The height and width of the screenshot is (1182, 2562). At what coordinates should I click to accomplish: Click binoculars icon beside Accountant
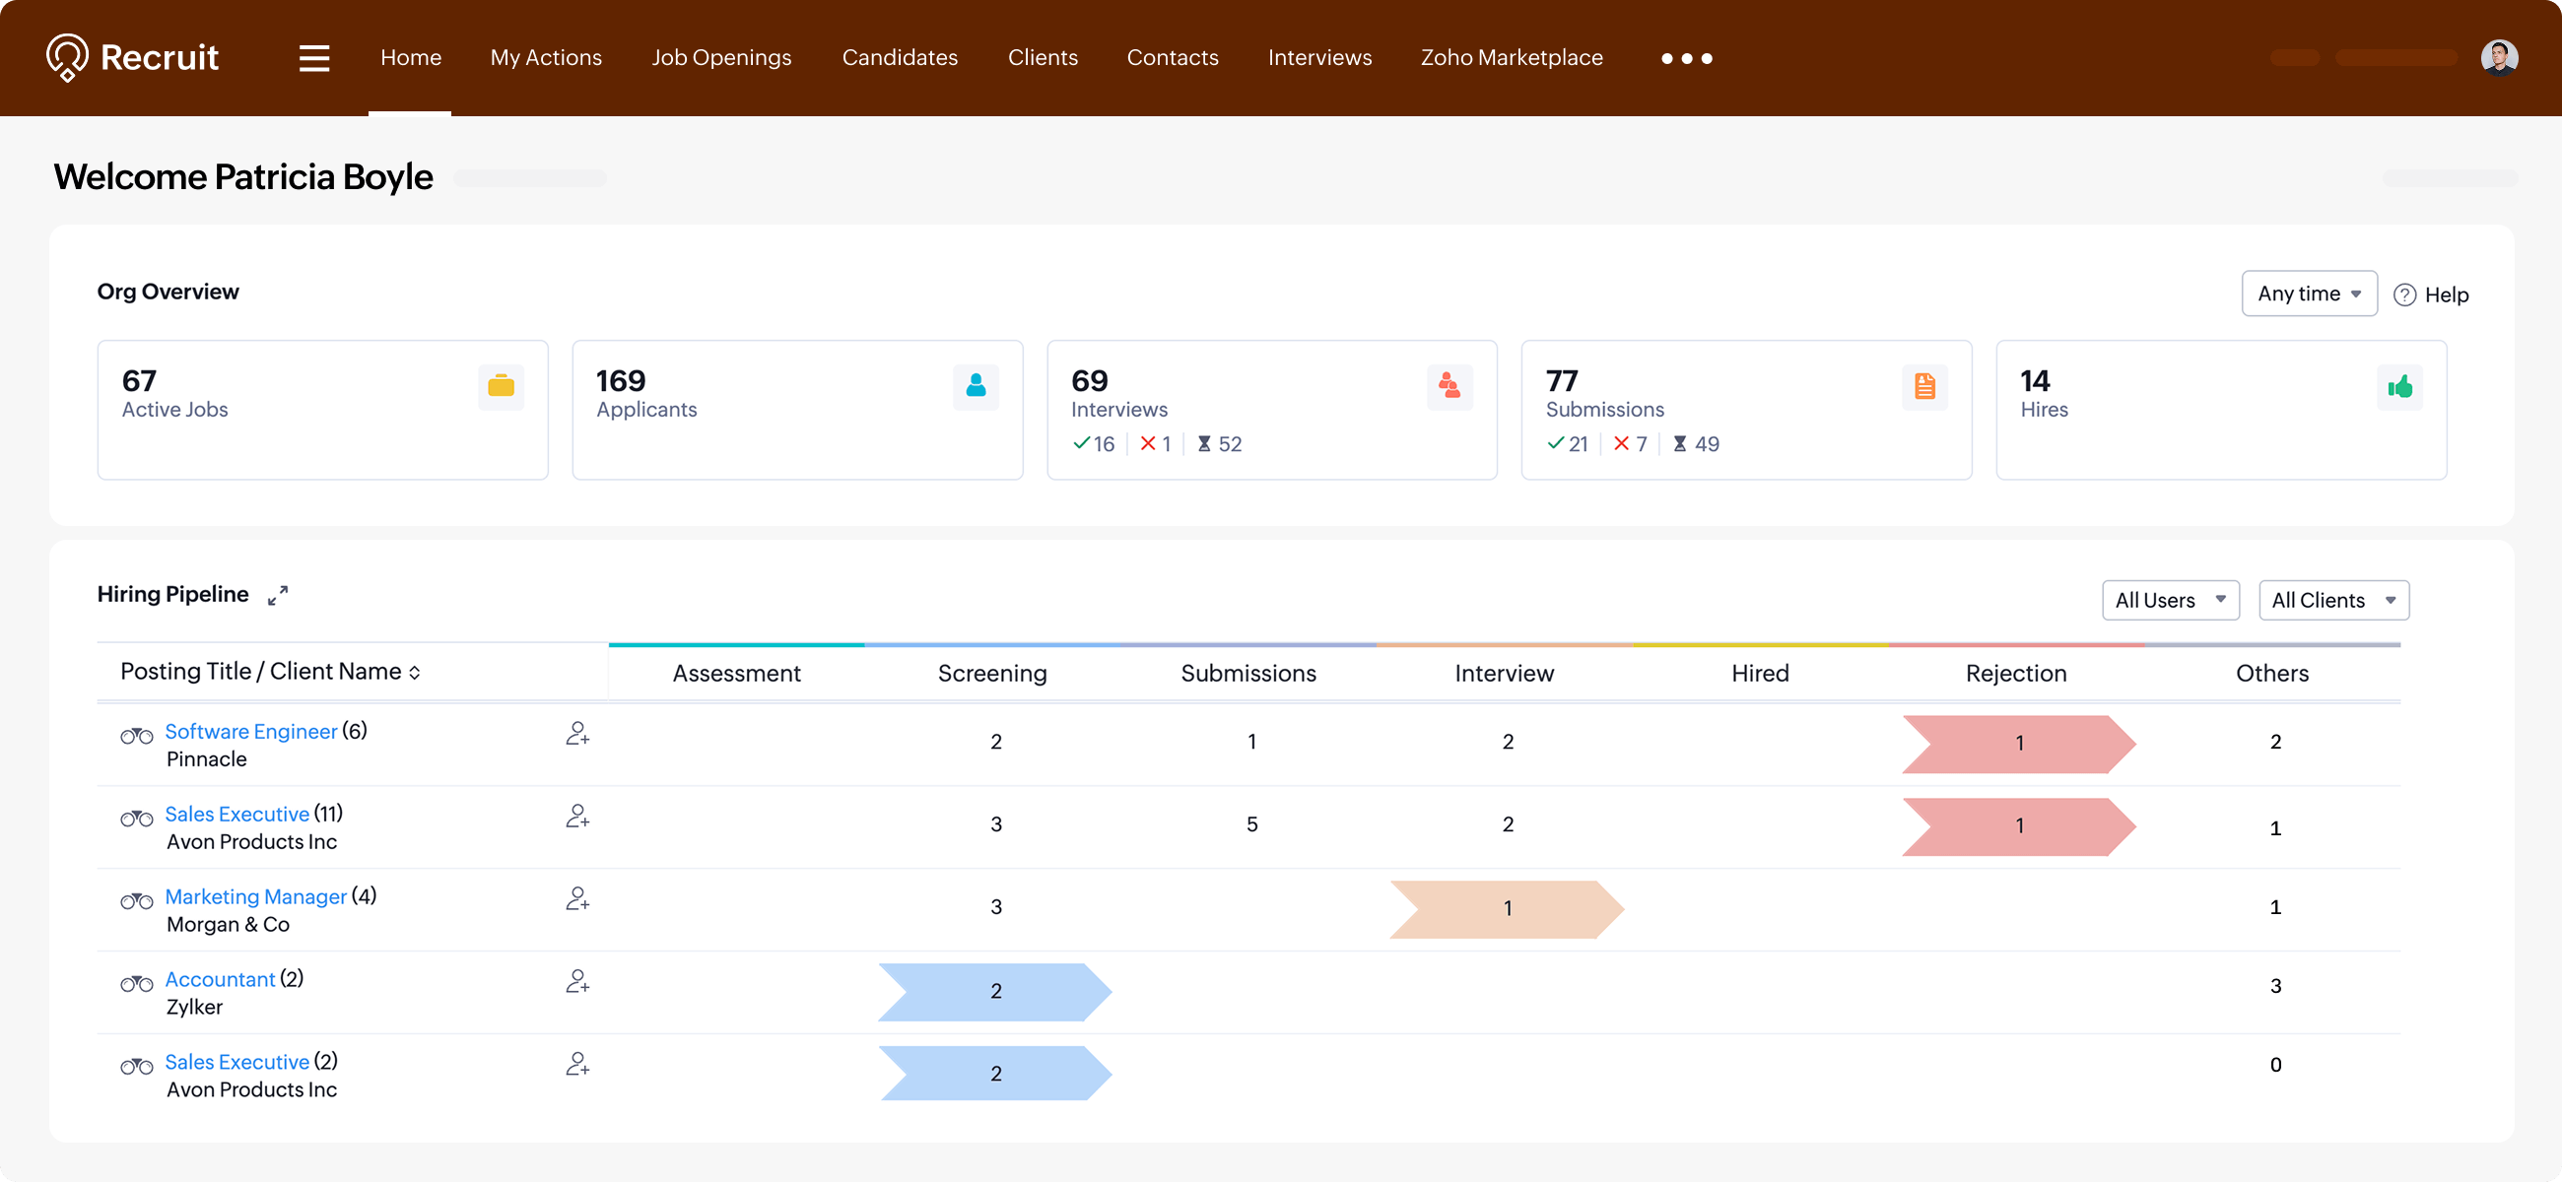click(x=136, y=983)
